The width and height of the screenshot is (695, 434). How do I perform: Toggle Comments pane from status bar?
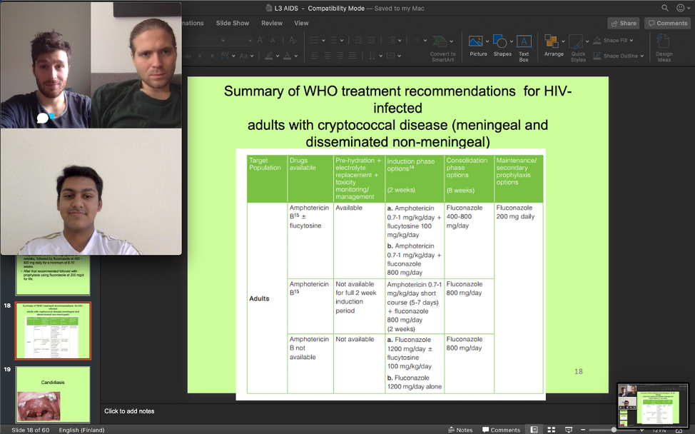(501, 430)
